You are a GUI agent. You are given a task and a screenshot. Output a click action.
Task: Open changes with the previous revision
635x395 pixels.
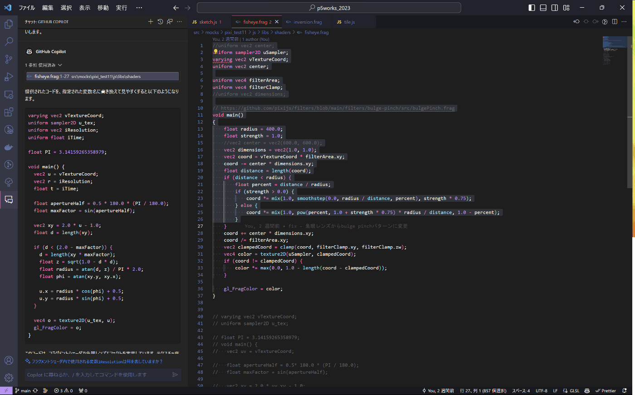576,22
